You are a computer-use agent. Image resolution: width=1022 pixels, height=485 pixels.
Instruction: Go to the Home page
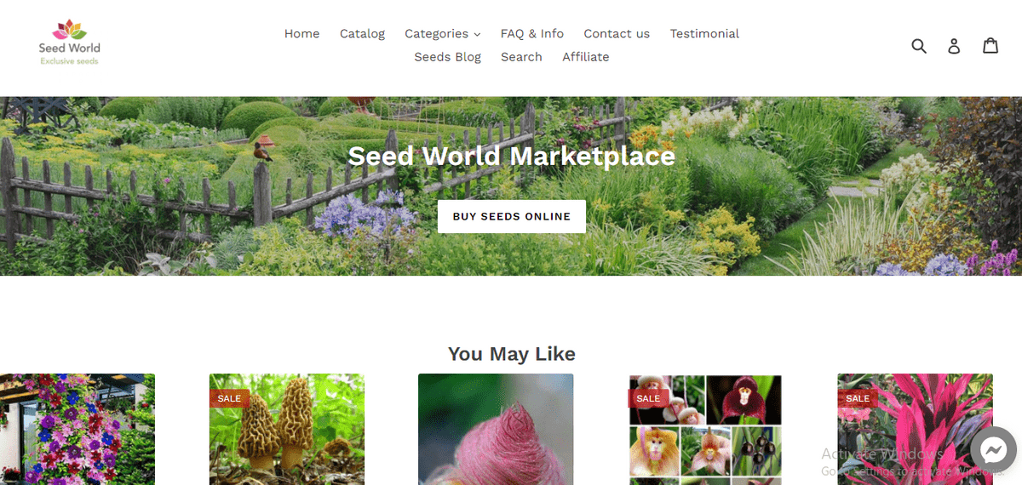[x=302, y=34]
